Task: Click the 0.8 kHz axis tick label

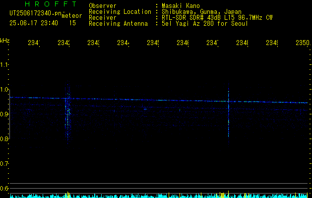Action: click(x=4, y=139)
